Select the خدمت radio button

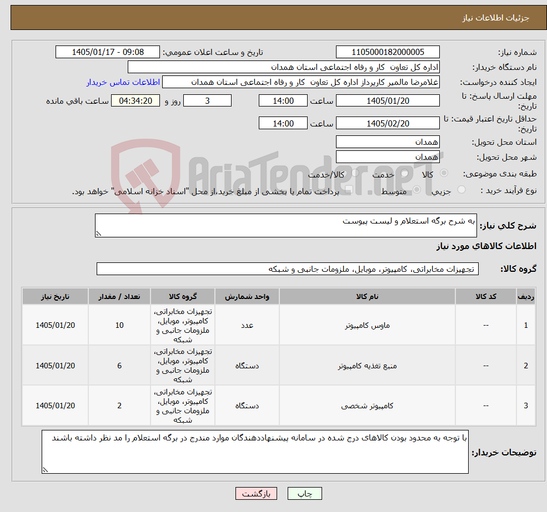[x=405, y=173]
